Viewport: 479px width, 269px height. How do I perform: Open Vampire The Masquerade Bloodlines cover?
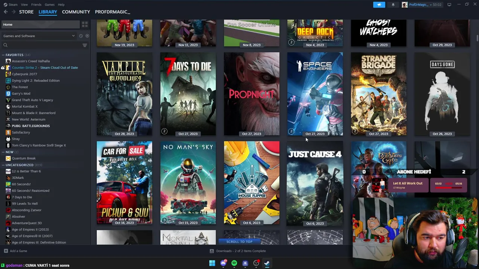[124, 94]
